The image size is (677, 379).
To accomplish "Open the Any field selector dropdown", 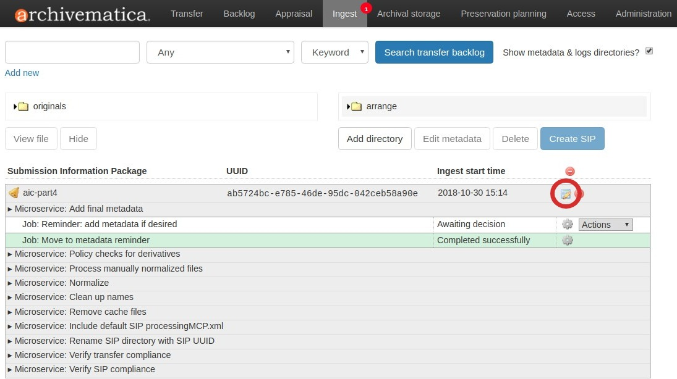I will point(220,52).
